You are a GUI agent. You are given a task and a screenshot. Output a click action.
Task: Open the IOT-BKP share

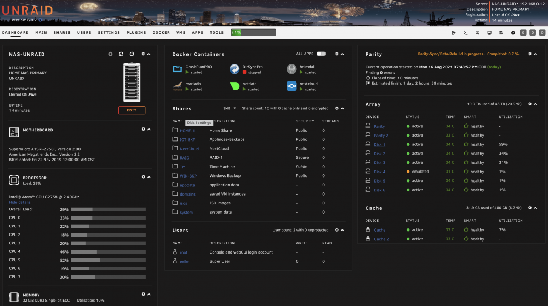[x=187, y=140]
